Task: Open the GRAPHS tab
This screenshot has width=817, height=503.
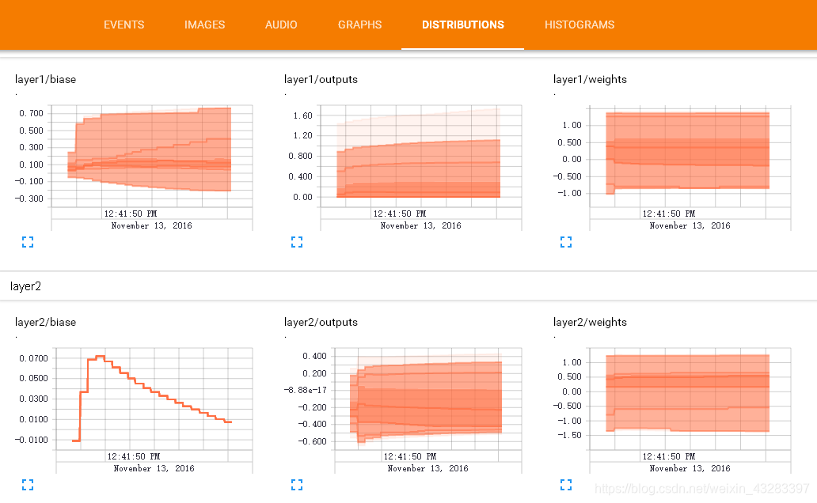Action: click(x=360, y=25)
